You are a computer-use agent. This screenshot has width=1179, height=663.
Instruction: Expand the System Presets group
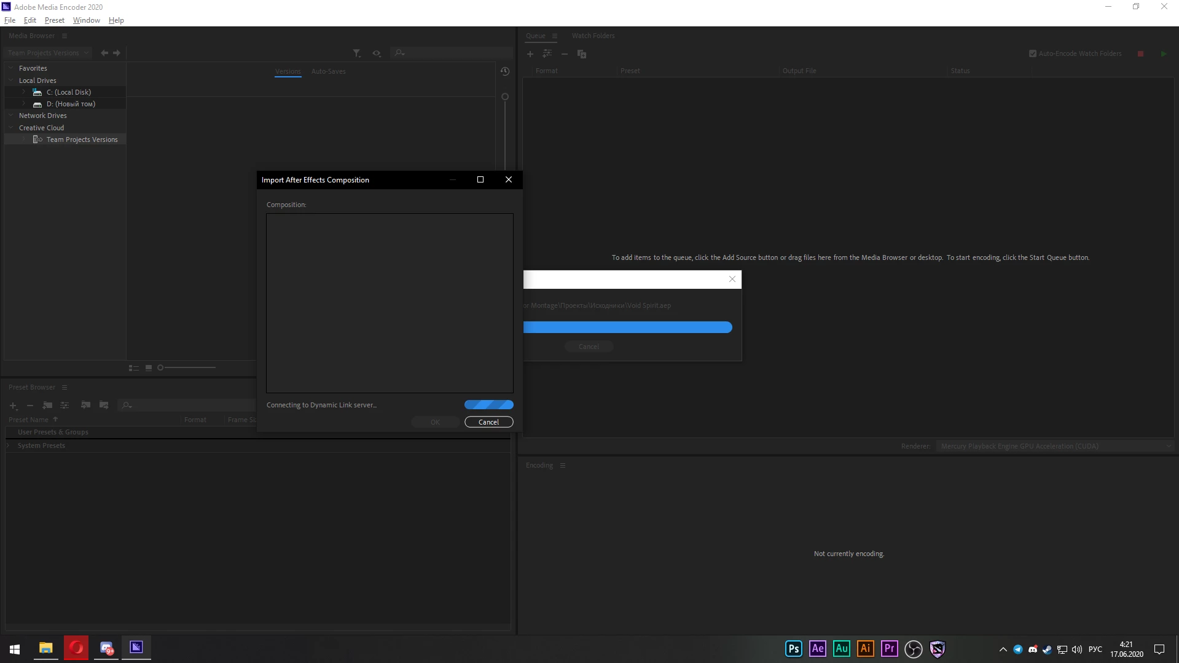point(9,446)
